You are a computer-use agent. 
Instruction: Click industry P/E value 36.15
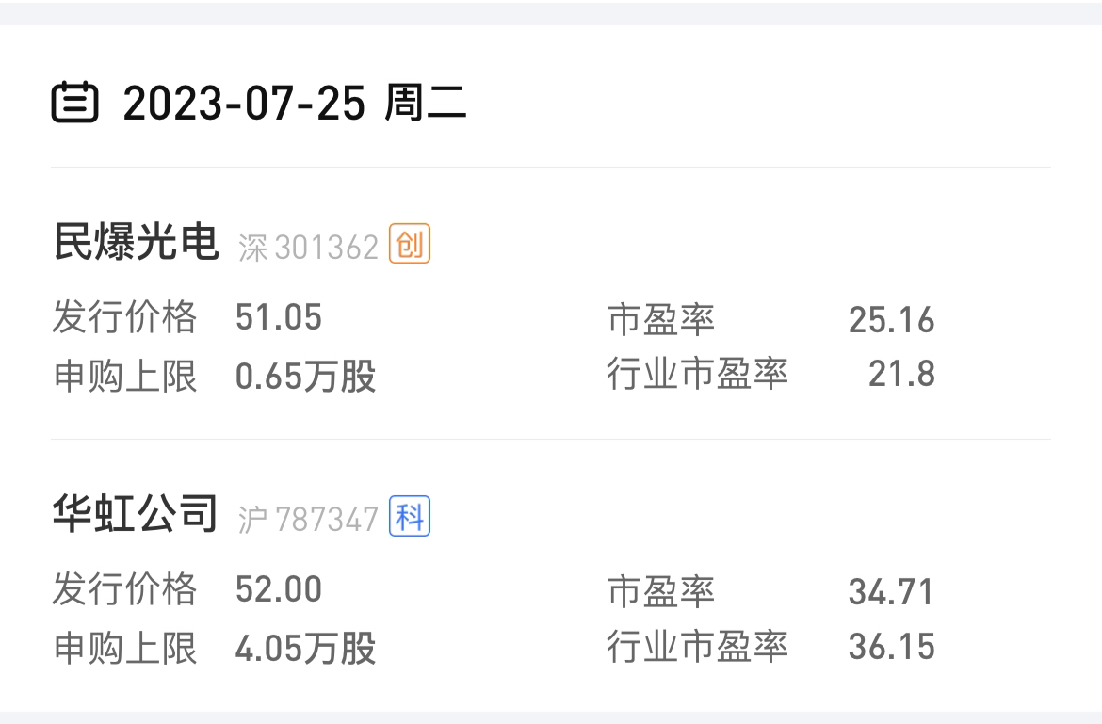point(891,646)
